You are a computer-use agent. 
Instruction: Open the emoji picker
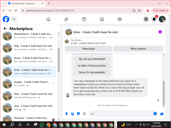tap(155, 114)
